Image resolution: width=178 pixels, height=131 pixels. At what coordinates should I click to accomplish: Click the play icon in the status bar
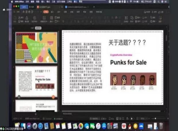[x=132, y=119]
